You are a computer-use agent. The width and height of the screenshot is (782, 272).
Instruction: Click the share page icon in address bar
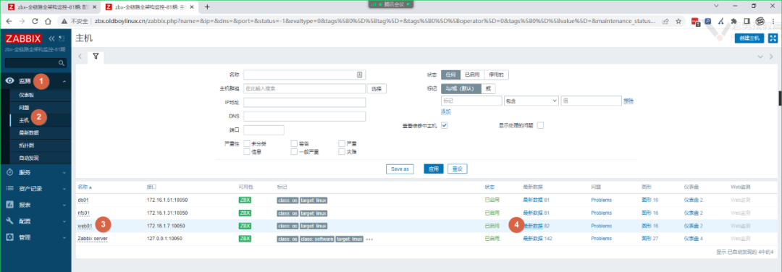click(665, 22)
